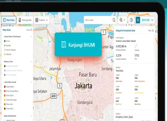Toggle the Pusat office layer

[x=7, y=41]
